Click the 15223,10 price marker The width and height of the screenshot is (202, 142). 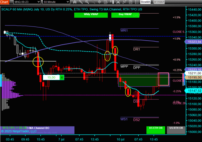194,70
